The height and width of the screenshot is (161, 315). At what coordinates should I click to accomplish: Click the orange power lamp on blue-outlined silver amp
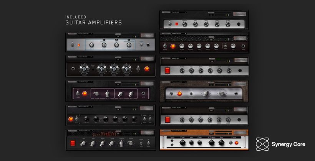point(78,45)
